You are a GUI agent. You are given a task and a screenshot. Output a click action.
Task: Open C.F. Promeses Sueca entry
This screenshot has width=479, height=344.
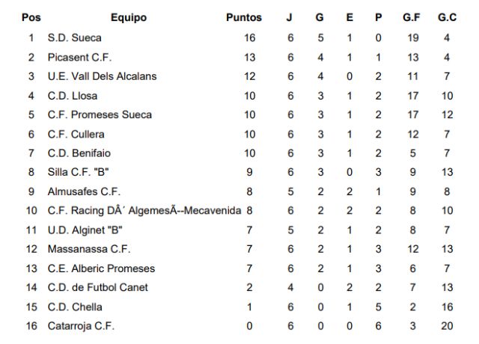pyautogui.click(x=100, y=114)
